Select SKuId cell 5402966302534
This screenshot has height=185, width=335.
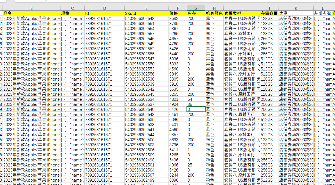pyautogui.click(x=146, y=99)
